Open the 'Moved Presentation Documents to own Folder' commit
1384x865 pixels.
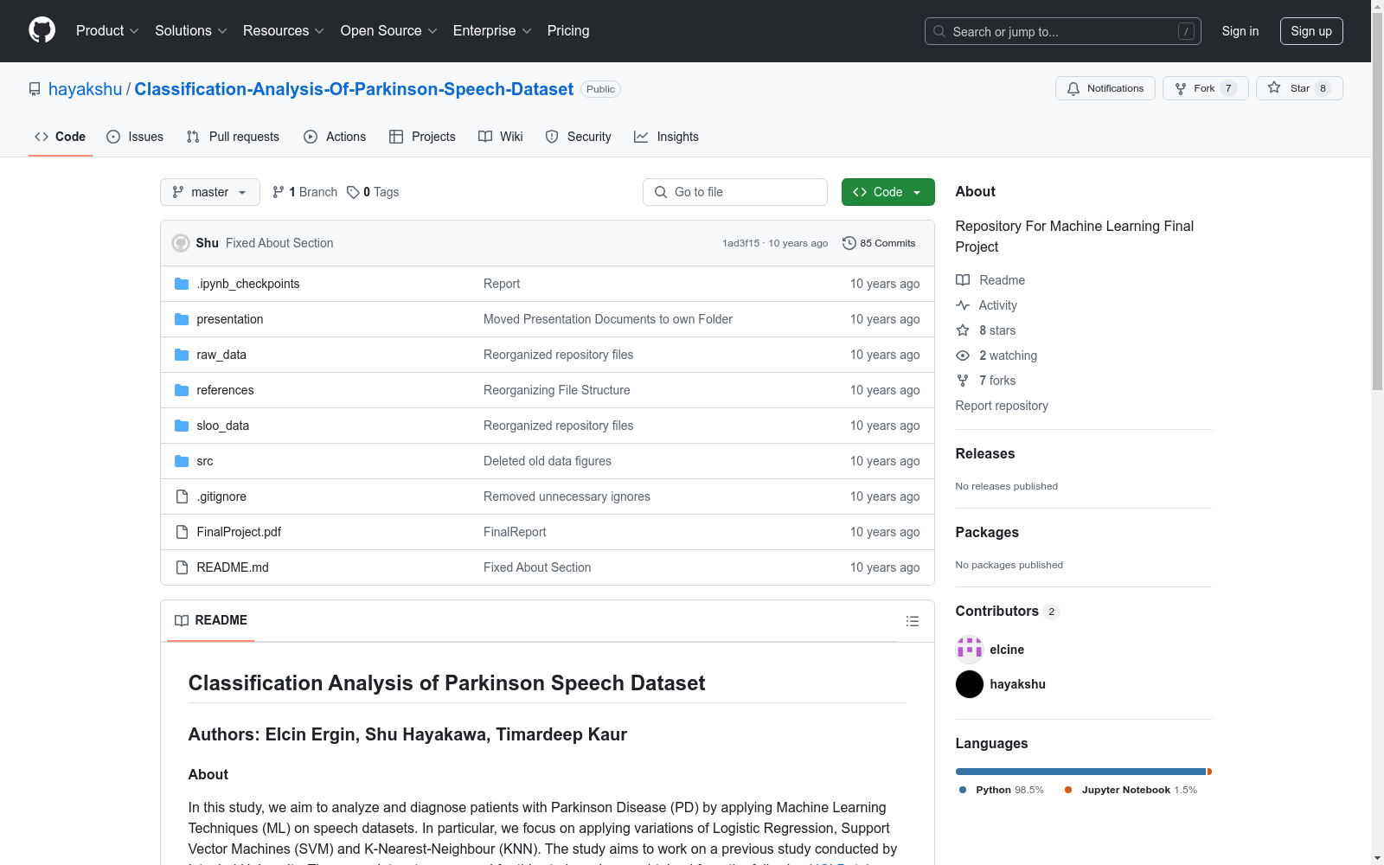point(608,319)
